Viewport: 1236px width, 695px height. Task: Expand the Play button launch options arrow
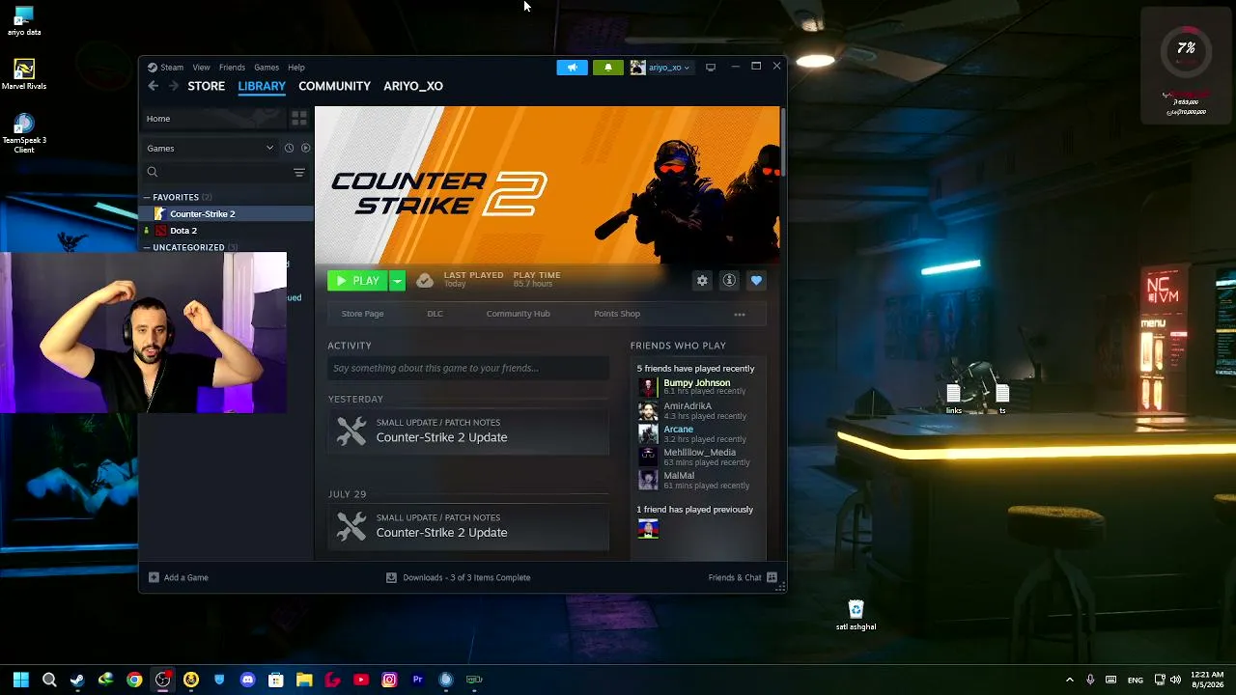pos(397,281)
